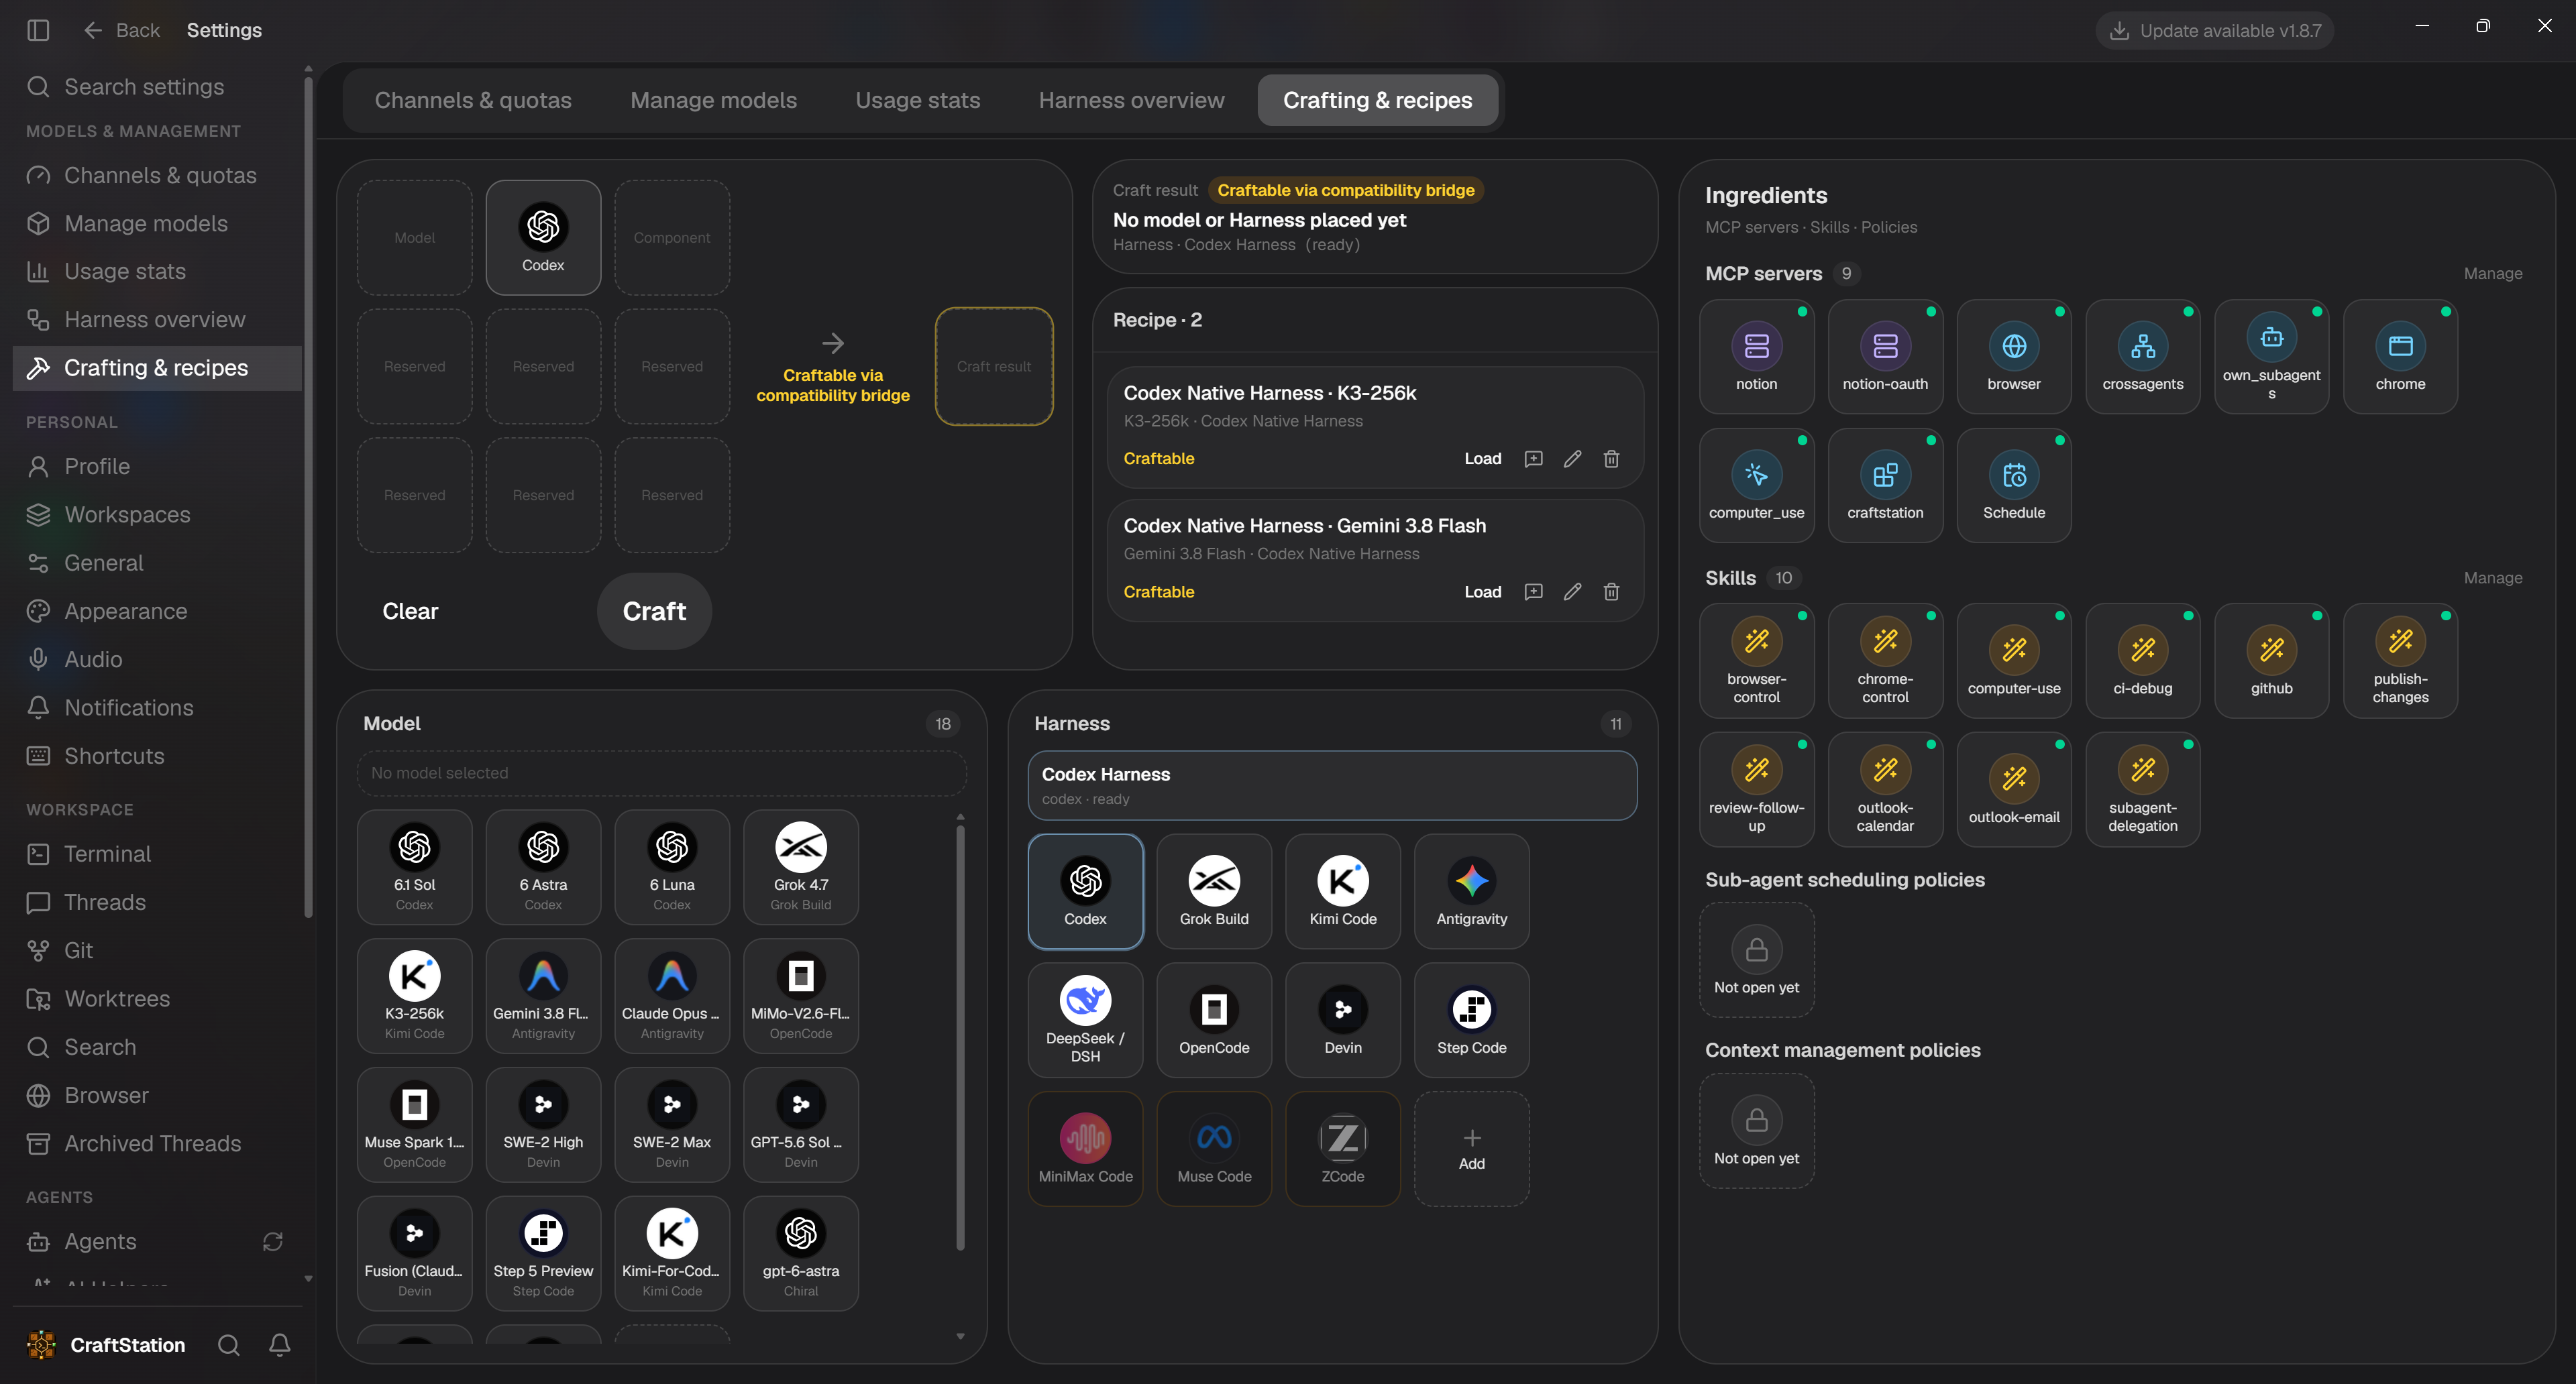This screenshot has width=2576, height=1384.
Task: Clear the crafting grid
Action: [410, 611]
